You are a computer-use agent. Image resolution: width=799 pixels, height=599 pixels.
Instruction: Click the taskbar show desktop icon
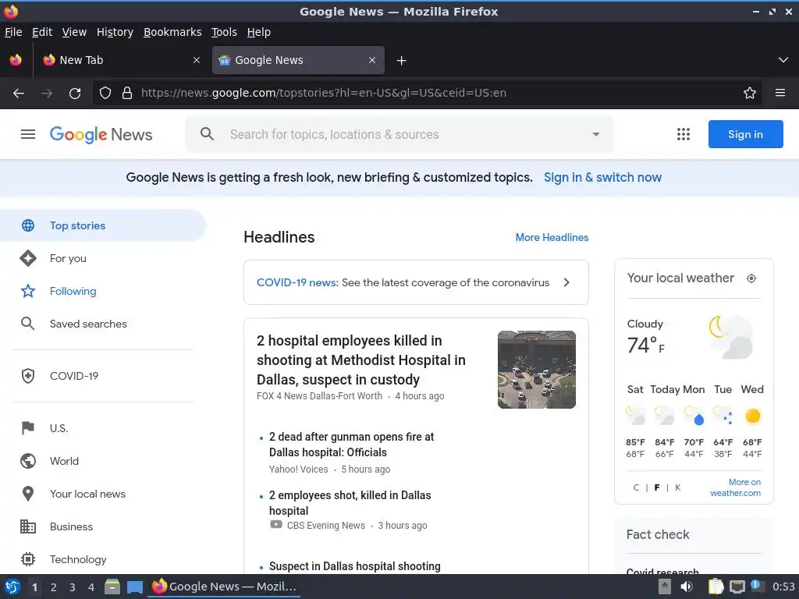[x=134, y=587]
